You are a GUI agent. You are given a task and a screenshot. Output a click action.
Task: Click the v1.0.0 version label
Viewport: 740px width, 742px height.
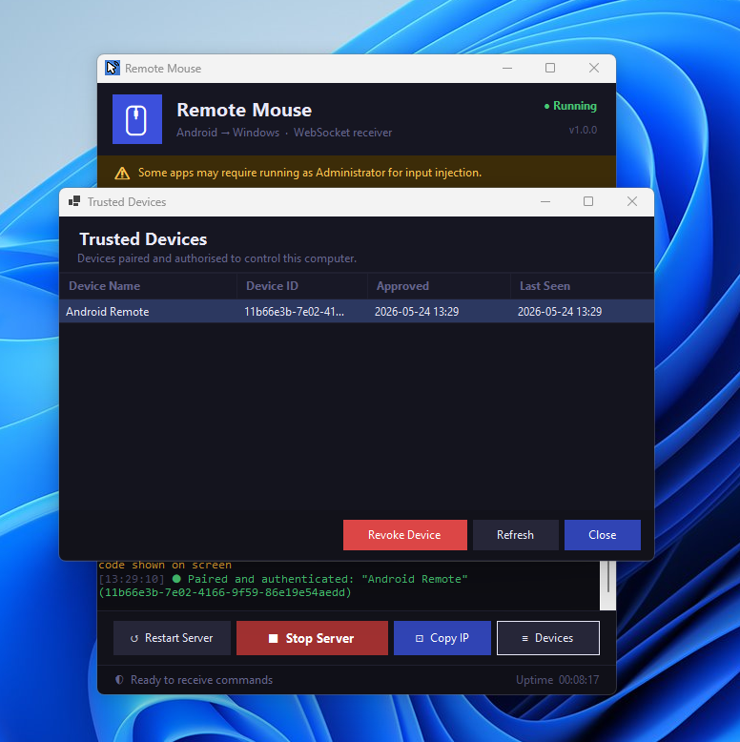(583, 130)
